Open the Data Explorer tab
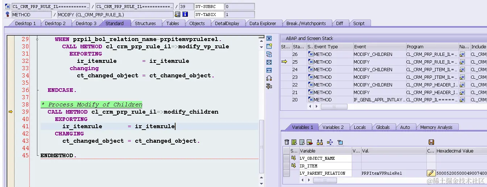487x187 pixels. click(x=263, y=23)
